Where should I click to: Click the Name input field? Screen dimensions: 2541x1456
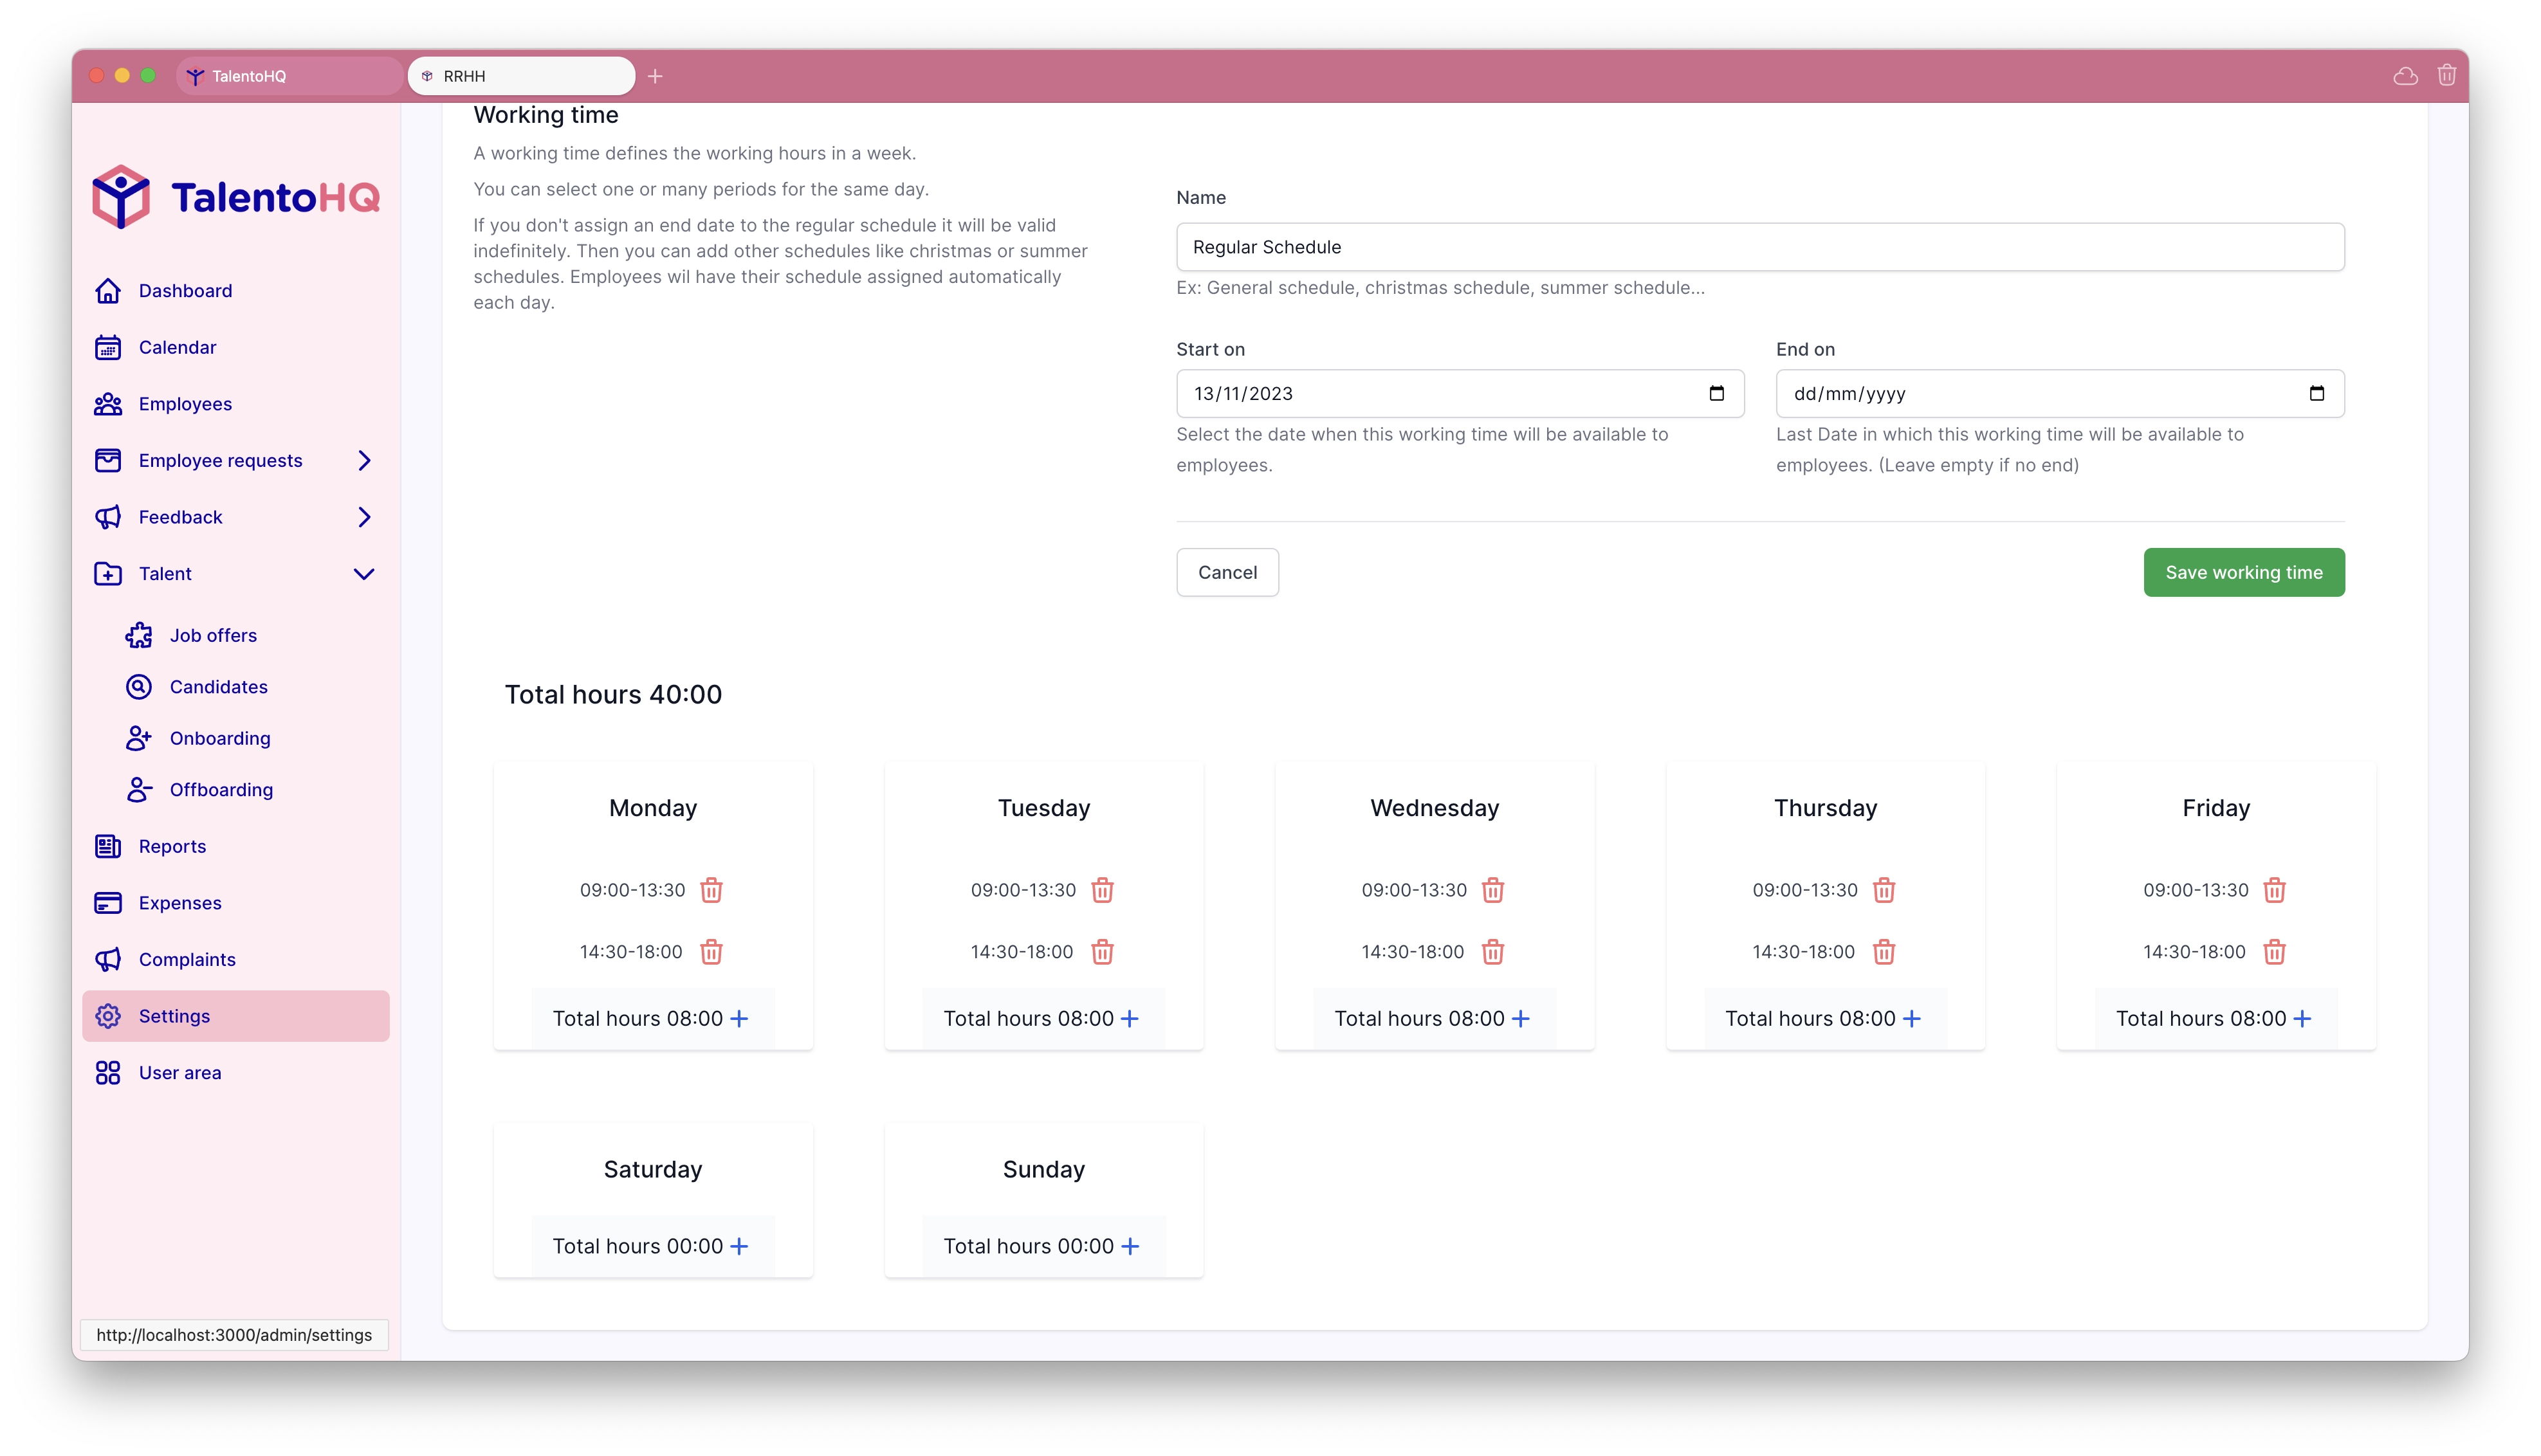point(1759,246)
